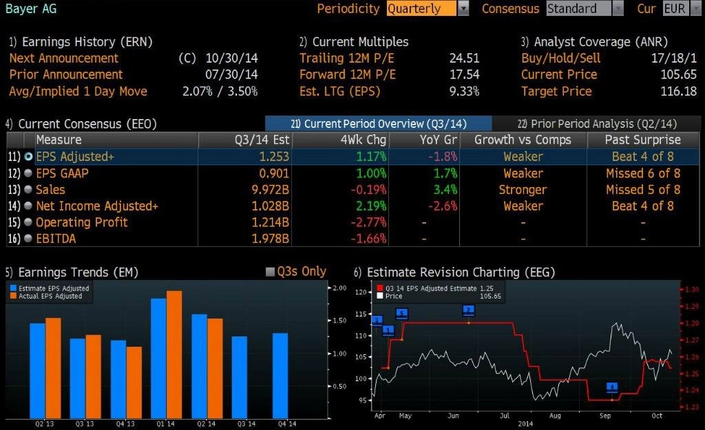
Task: Open Current Multiples section
Action: 354,42
